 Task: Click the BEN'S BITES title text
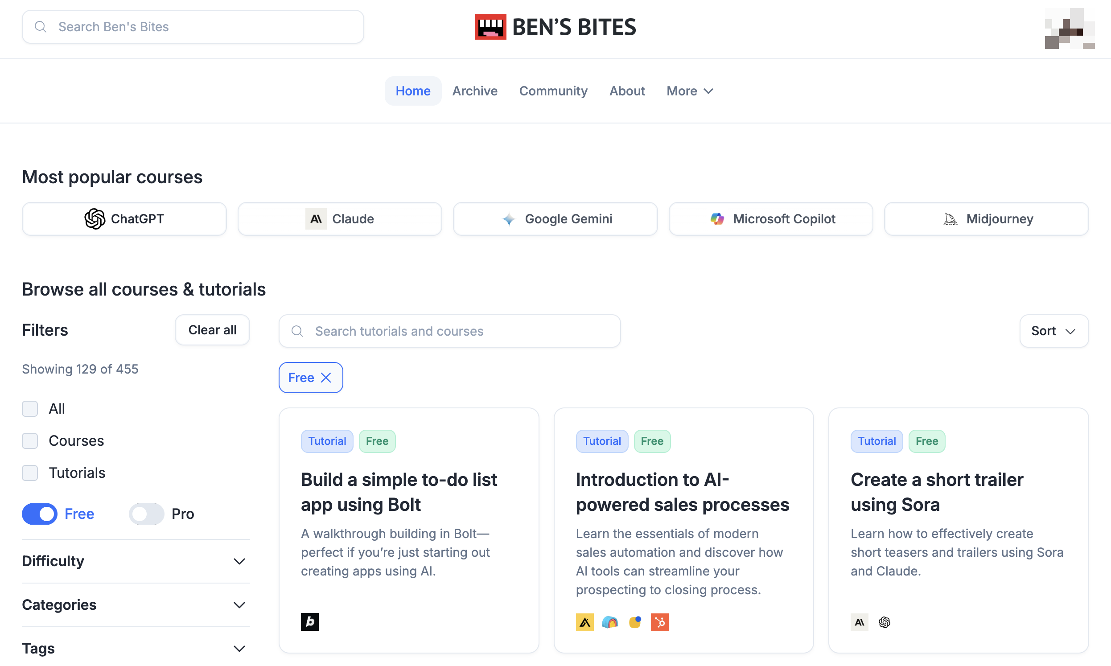click(x=574, y=27)
